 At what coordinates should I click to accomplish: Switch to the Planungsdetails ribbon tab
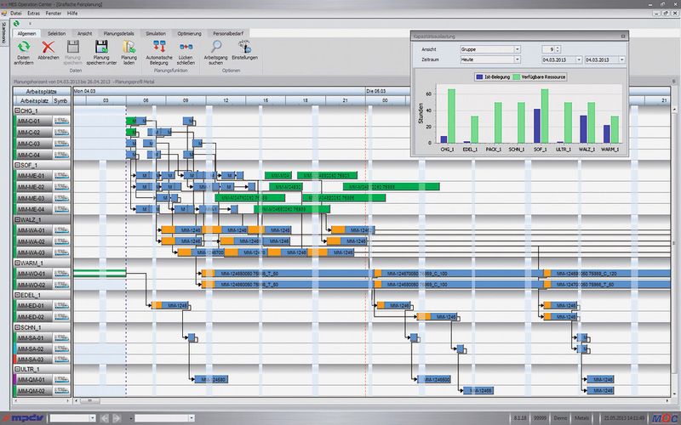[118, 33]
